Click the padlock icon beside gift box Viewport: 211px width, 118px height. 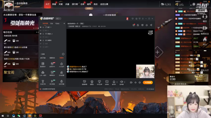pyautogui.click(x=138, y=25)
